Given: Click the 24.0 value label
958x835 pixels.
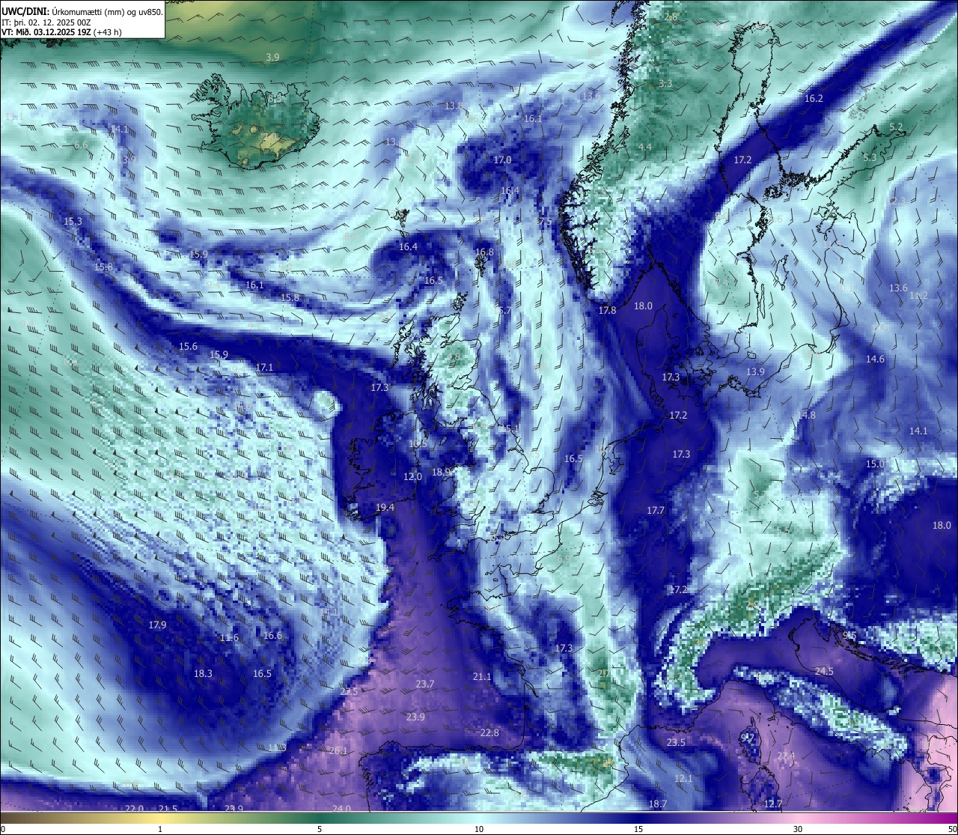Looking at the screenshot, I should click(341, 808).
